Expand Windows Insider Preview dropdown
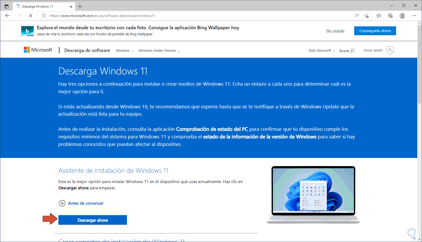This screenshot has height=242, width=422. point(159,51)
